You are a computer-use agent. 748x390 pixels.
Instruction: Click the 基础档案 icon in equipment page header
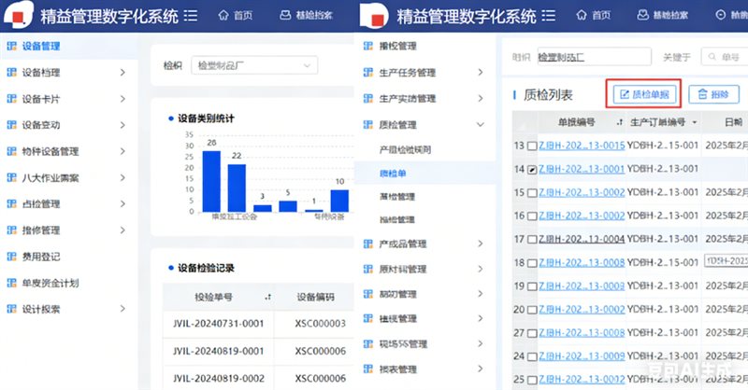(285, 16)
